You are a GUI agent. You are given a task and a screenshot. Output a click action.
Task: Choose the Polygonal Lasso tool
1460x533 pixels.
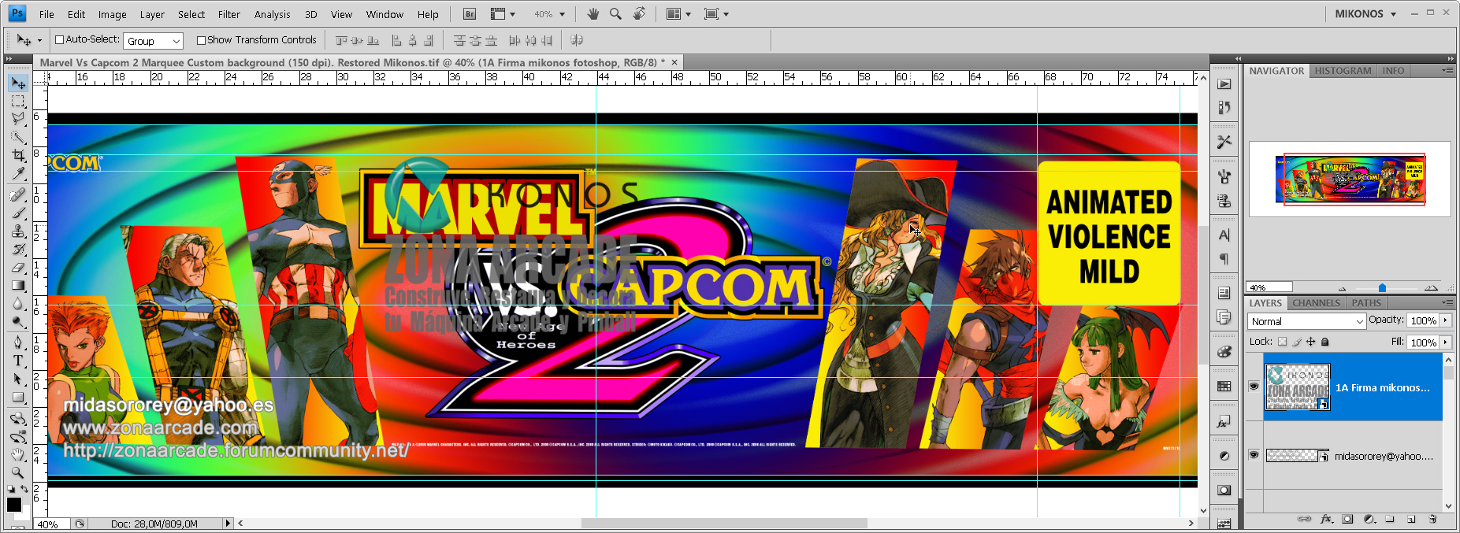(17, 119)
